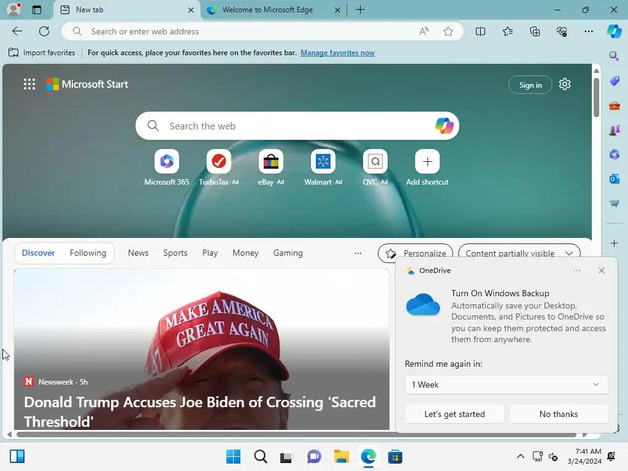Click the Search the web box
Viewport: 628px width, 471px height.
click(x=297, y=126)
